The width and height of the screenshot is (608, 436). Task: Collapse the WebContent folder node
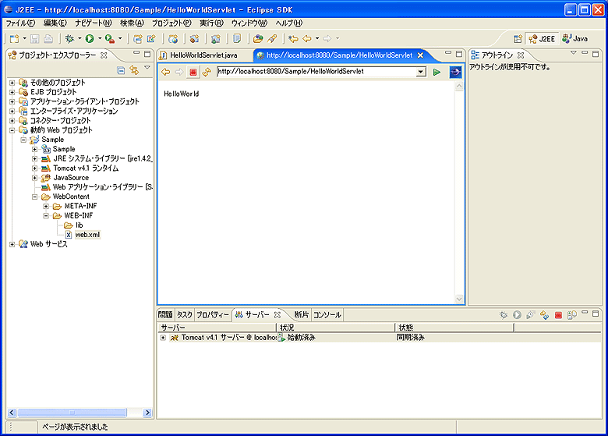(x=35, y=197)
